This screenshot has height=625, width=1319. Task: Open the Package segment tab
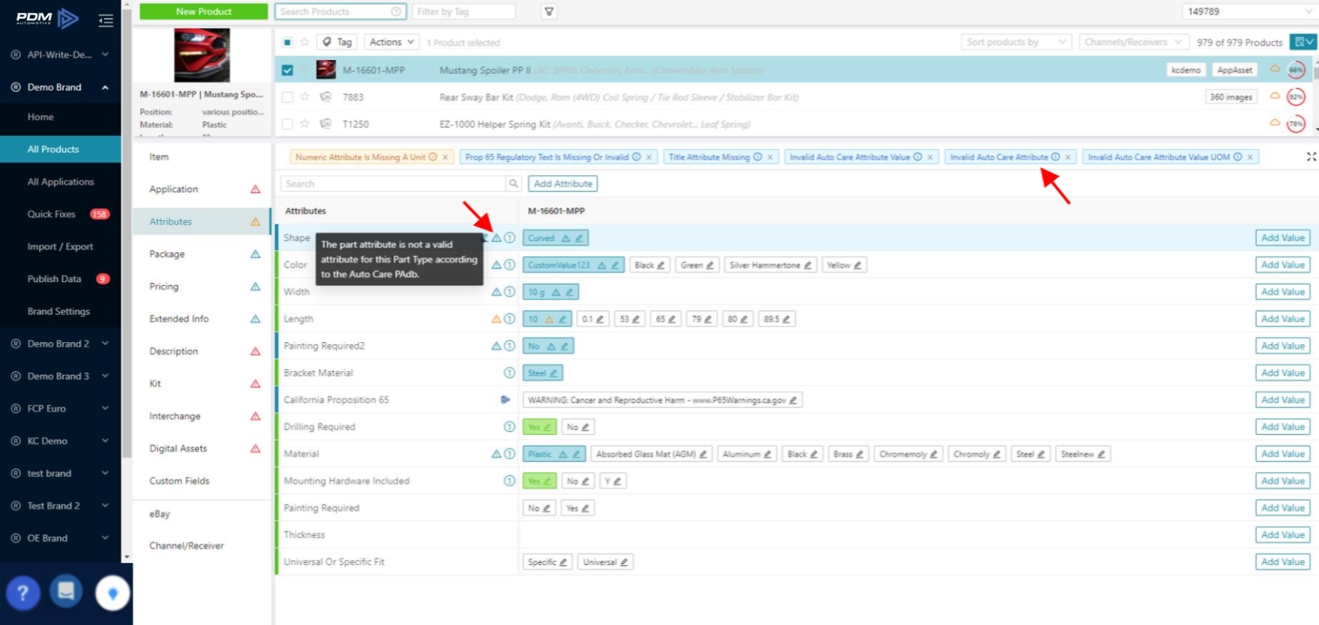(x=202, y=254)
